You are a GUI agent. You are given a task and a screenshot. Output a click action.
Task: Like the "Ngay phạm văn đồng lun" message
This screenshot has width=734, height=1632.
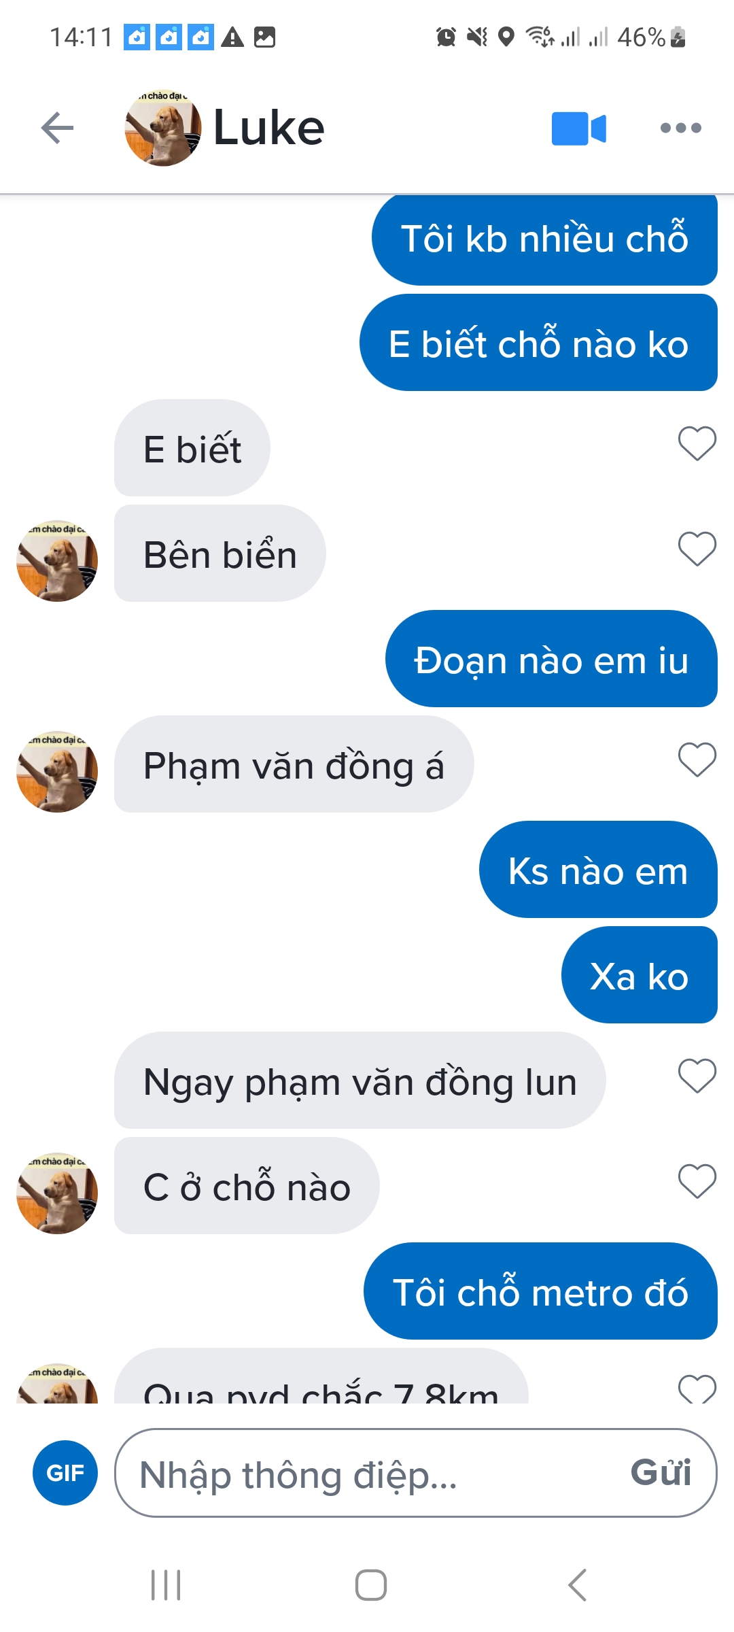tap(697, 1076)
